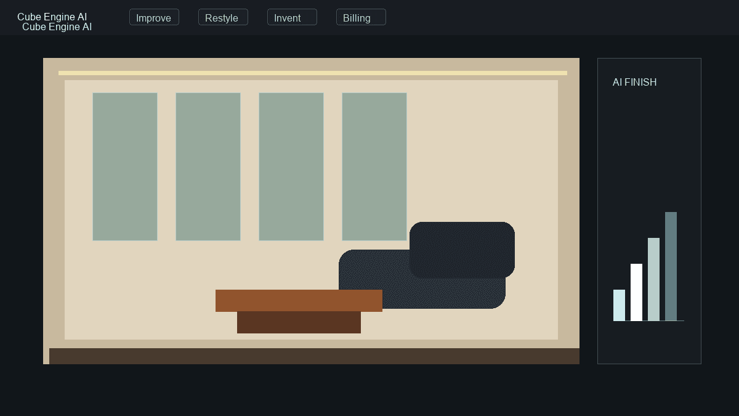The width and height of the screenshot is (739, 416).
Task: Select the pale gray-green finish bar
Action: (x=653, y=279)
